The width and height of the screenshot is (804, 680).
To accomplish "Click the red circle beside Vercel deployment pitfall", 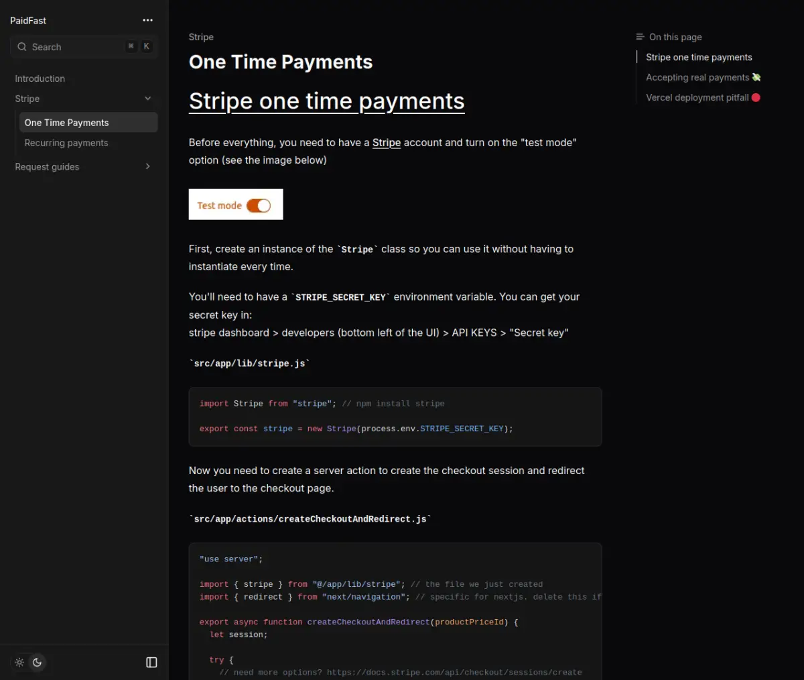I will (x=756, y=97).
